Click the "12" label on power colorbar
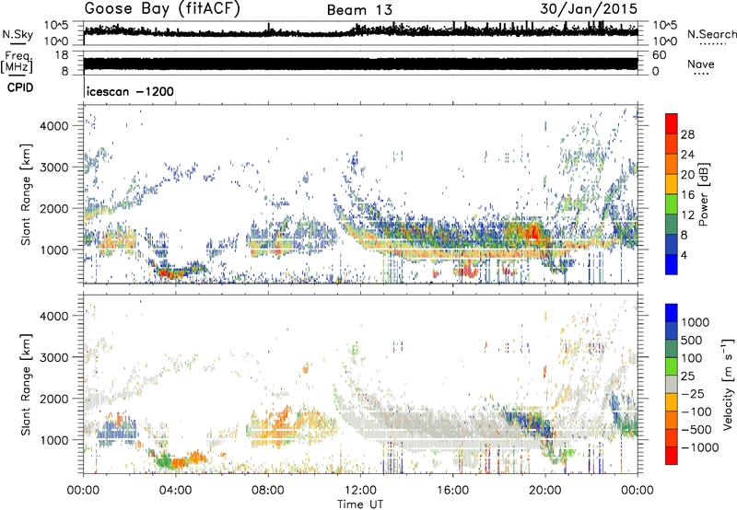This screenshot has width=737, height=510. (x=687, y=215)
